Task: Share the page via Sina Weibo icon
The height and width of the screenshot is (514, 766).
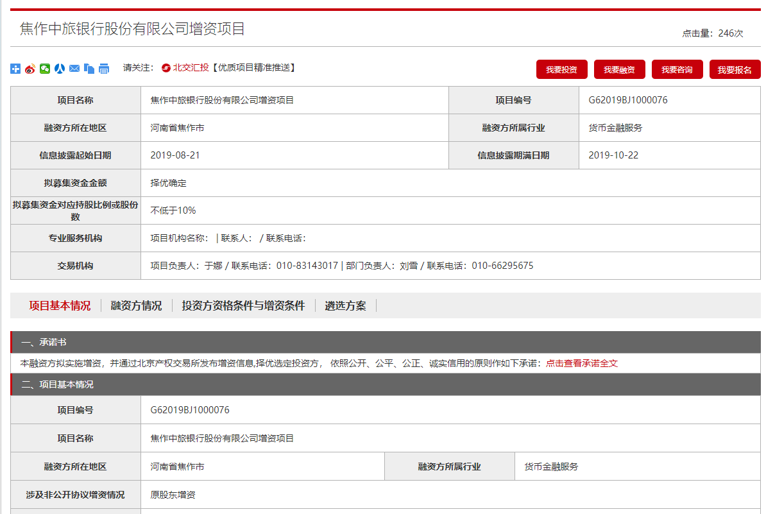Action: pyautogui.click(x=29, y=69)
